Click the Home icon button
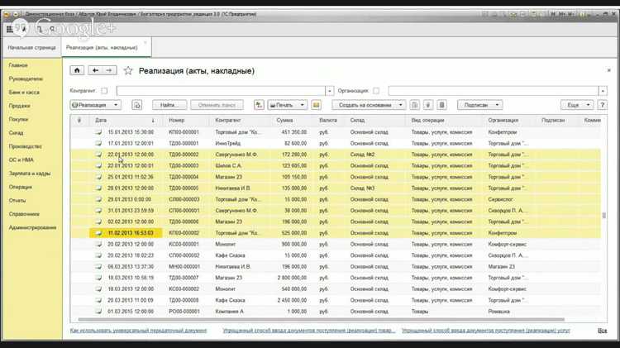 (x=78, y=71)
